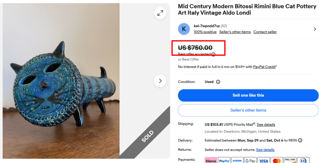319x163 pixels.
Task: Click the Venmo payment icon
Action: coord(237,160)
